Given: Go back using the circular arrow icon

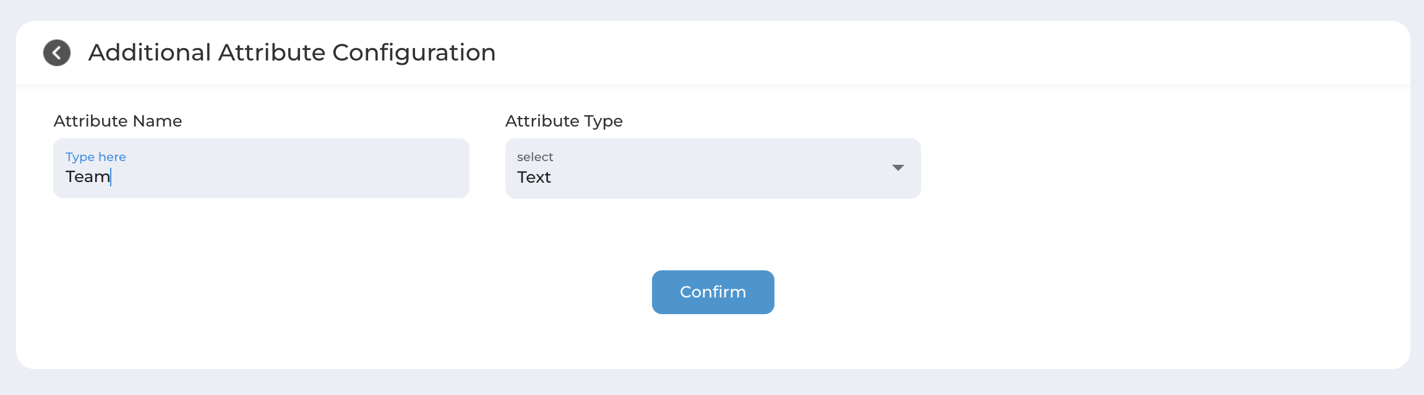Looking at the screenshot, I should click(57, 53).
